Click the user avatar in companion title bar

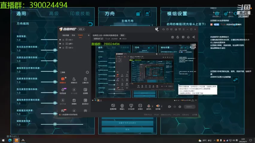click(157, 29)
